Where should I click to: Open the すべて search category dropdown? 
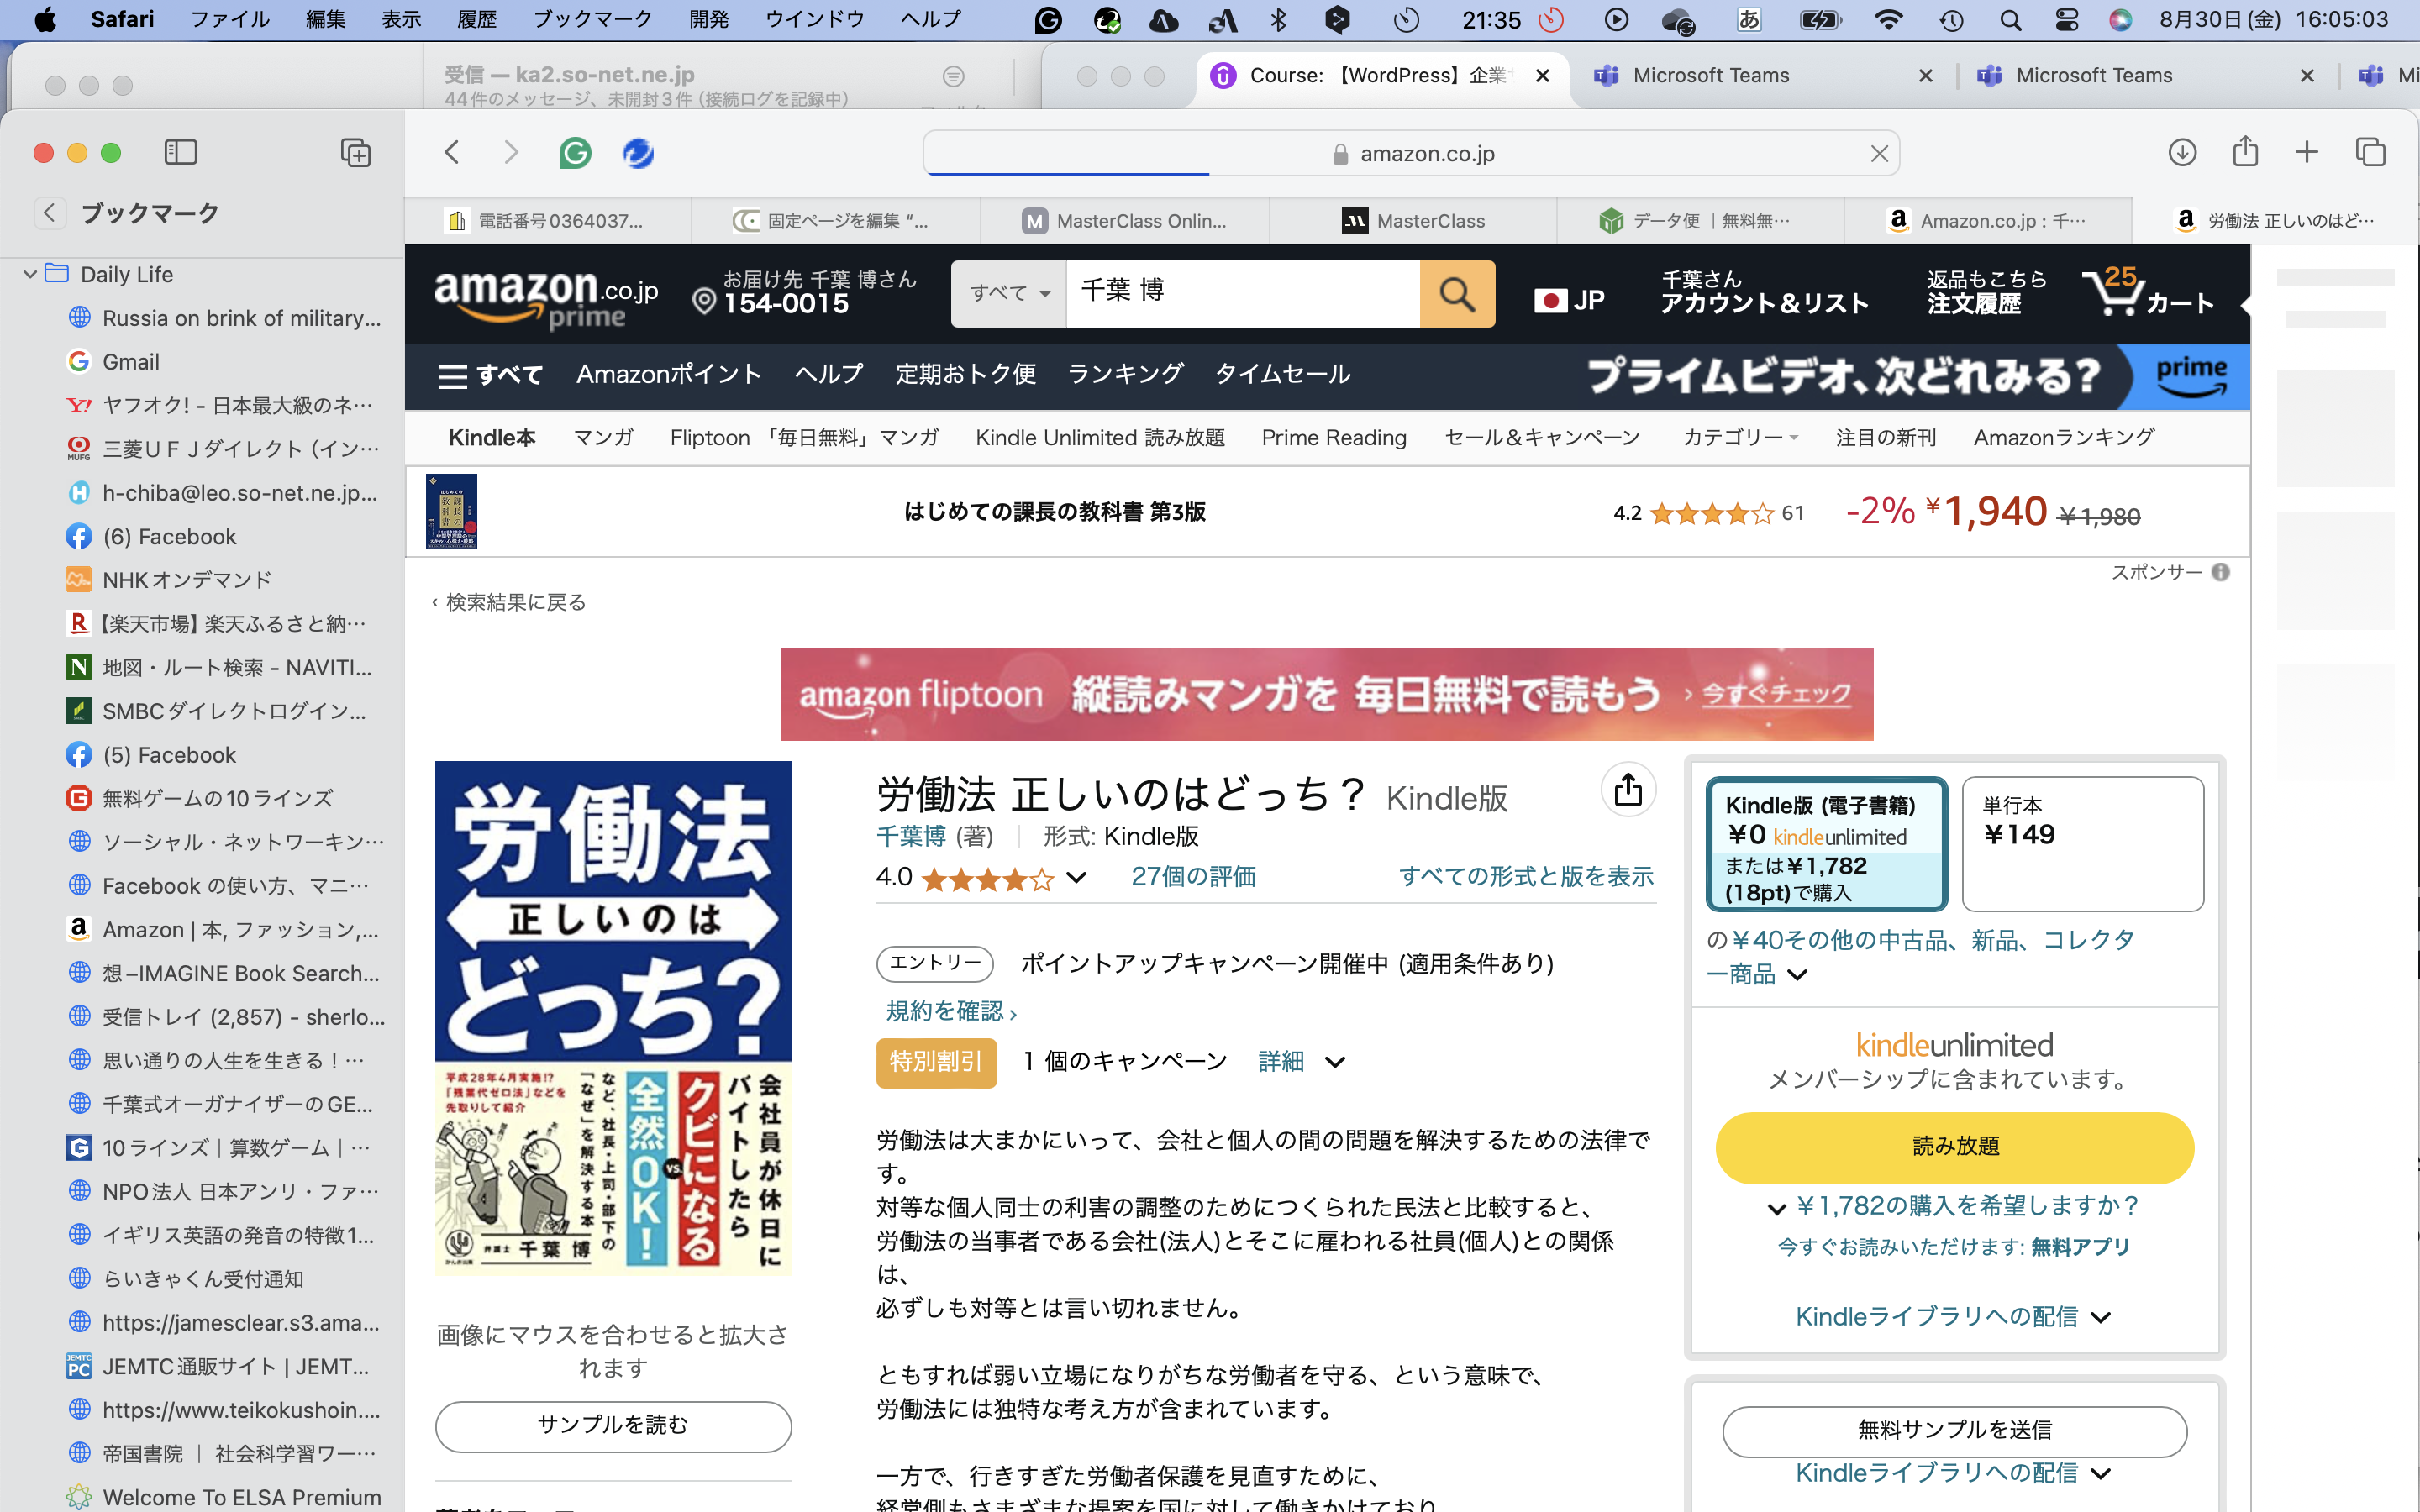(1009, 293)
